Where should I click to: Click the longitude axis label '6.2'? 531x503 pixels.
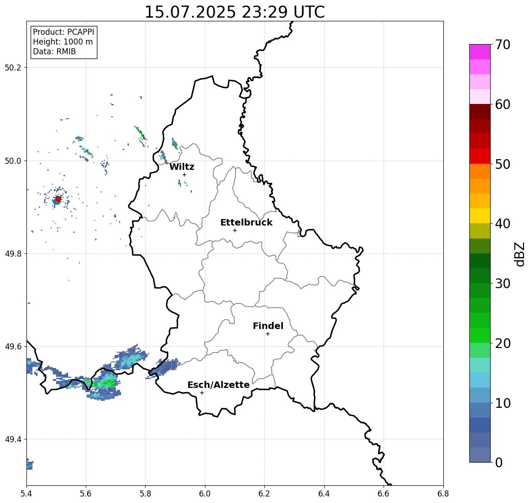(x=264, y=494)
